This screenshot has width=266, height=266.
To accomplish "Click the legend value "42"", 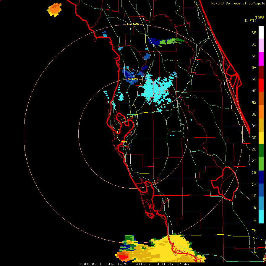I will 254,103.
